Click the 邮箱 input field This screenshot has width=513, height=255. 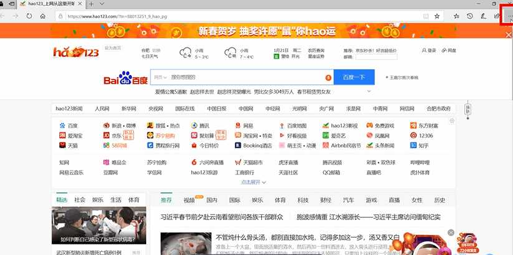(x=376, y=57)
